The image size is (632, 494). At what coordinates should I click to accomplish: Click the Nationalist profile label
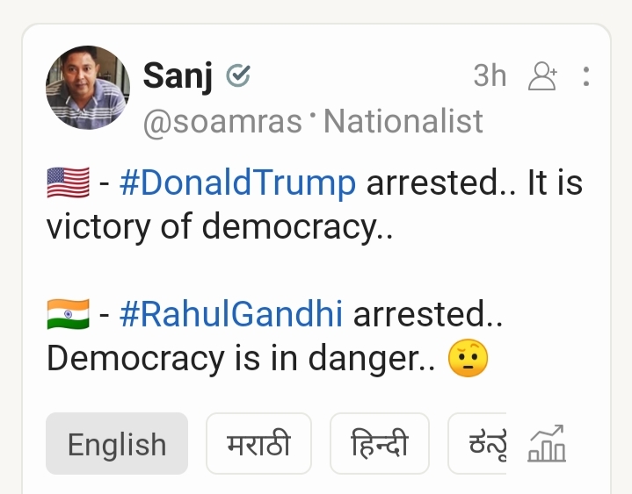coord(403,121)
